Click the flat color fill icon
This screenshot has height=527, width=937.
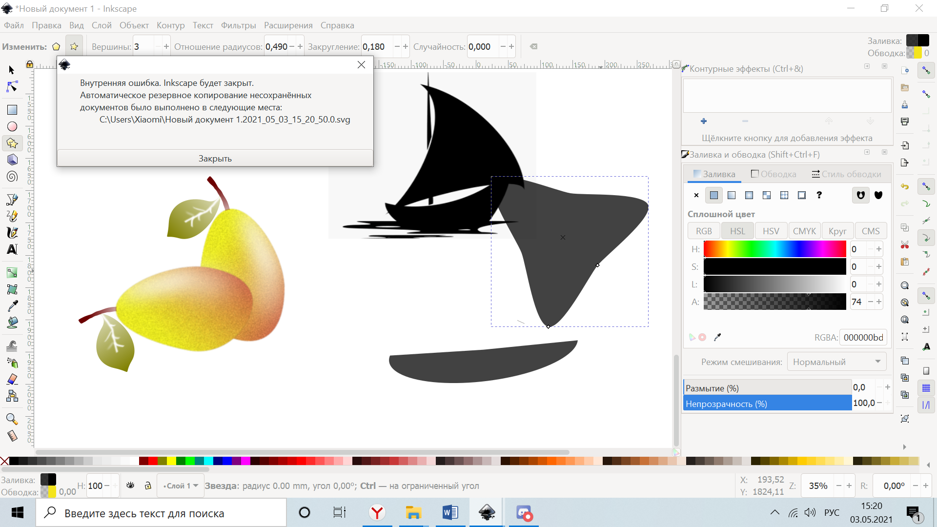tap(714, 195)
